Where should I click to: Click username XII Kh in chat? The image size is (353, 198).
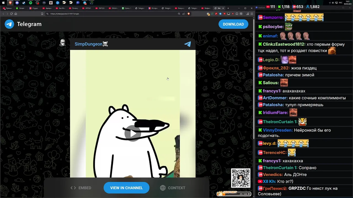[x=269, y=182]
